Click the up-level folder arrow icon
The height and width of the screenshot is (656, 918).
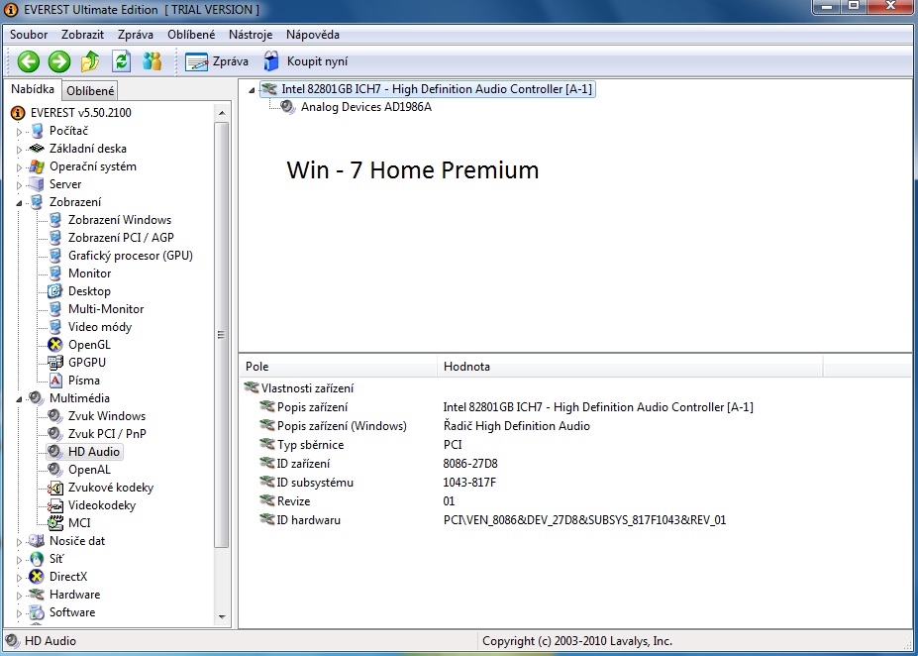[x=89, y=61]
